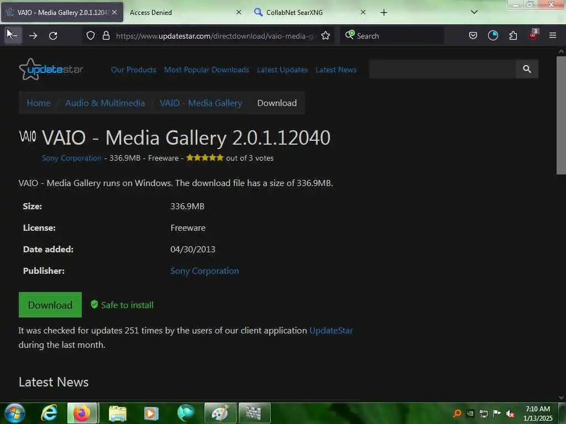Viewport: 566px width, 424px height.
Task: Open Audio & Multimedia breadcrumb
Action: (105, 103)
